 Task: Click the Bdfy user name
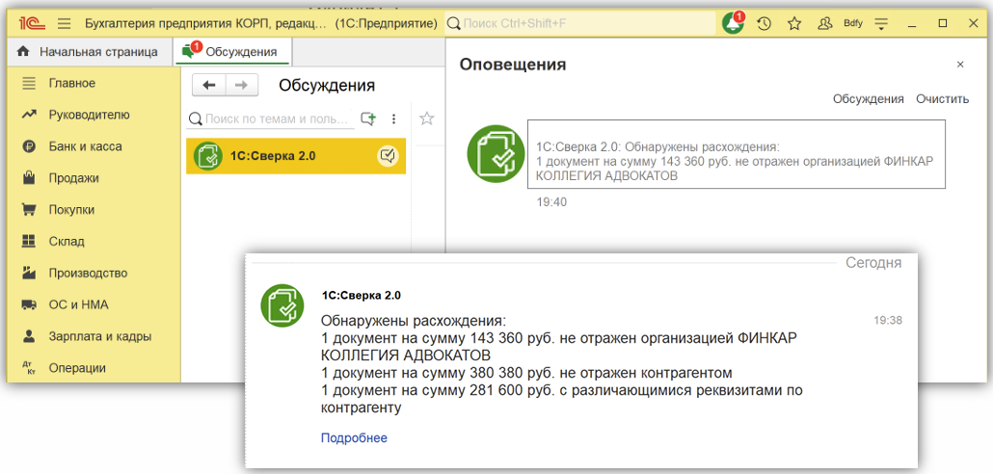(x=853, y=24)
